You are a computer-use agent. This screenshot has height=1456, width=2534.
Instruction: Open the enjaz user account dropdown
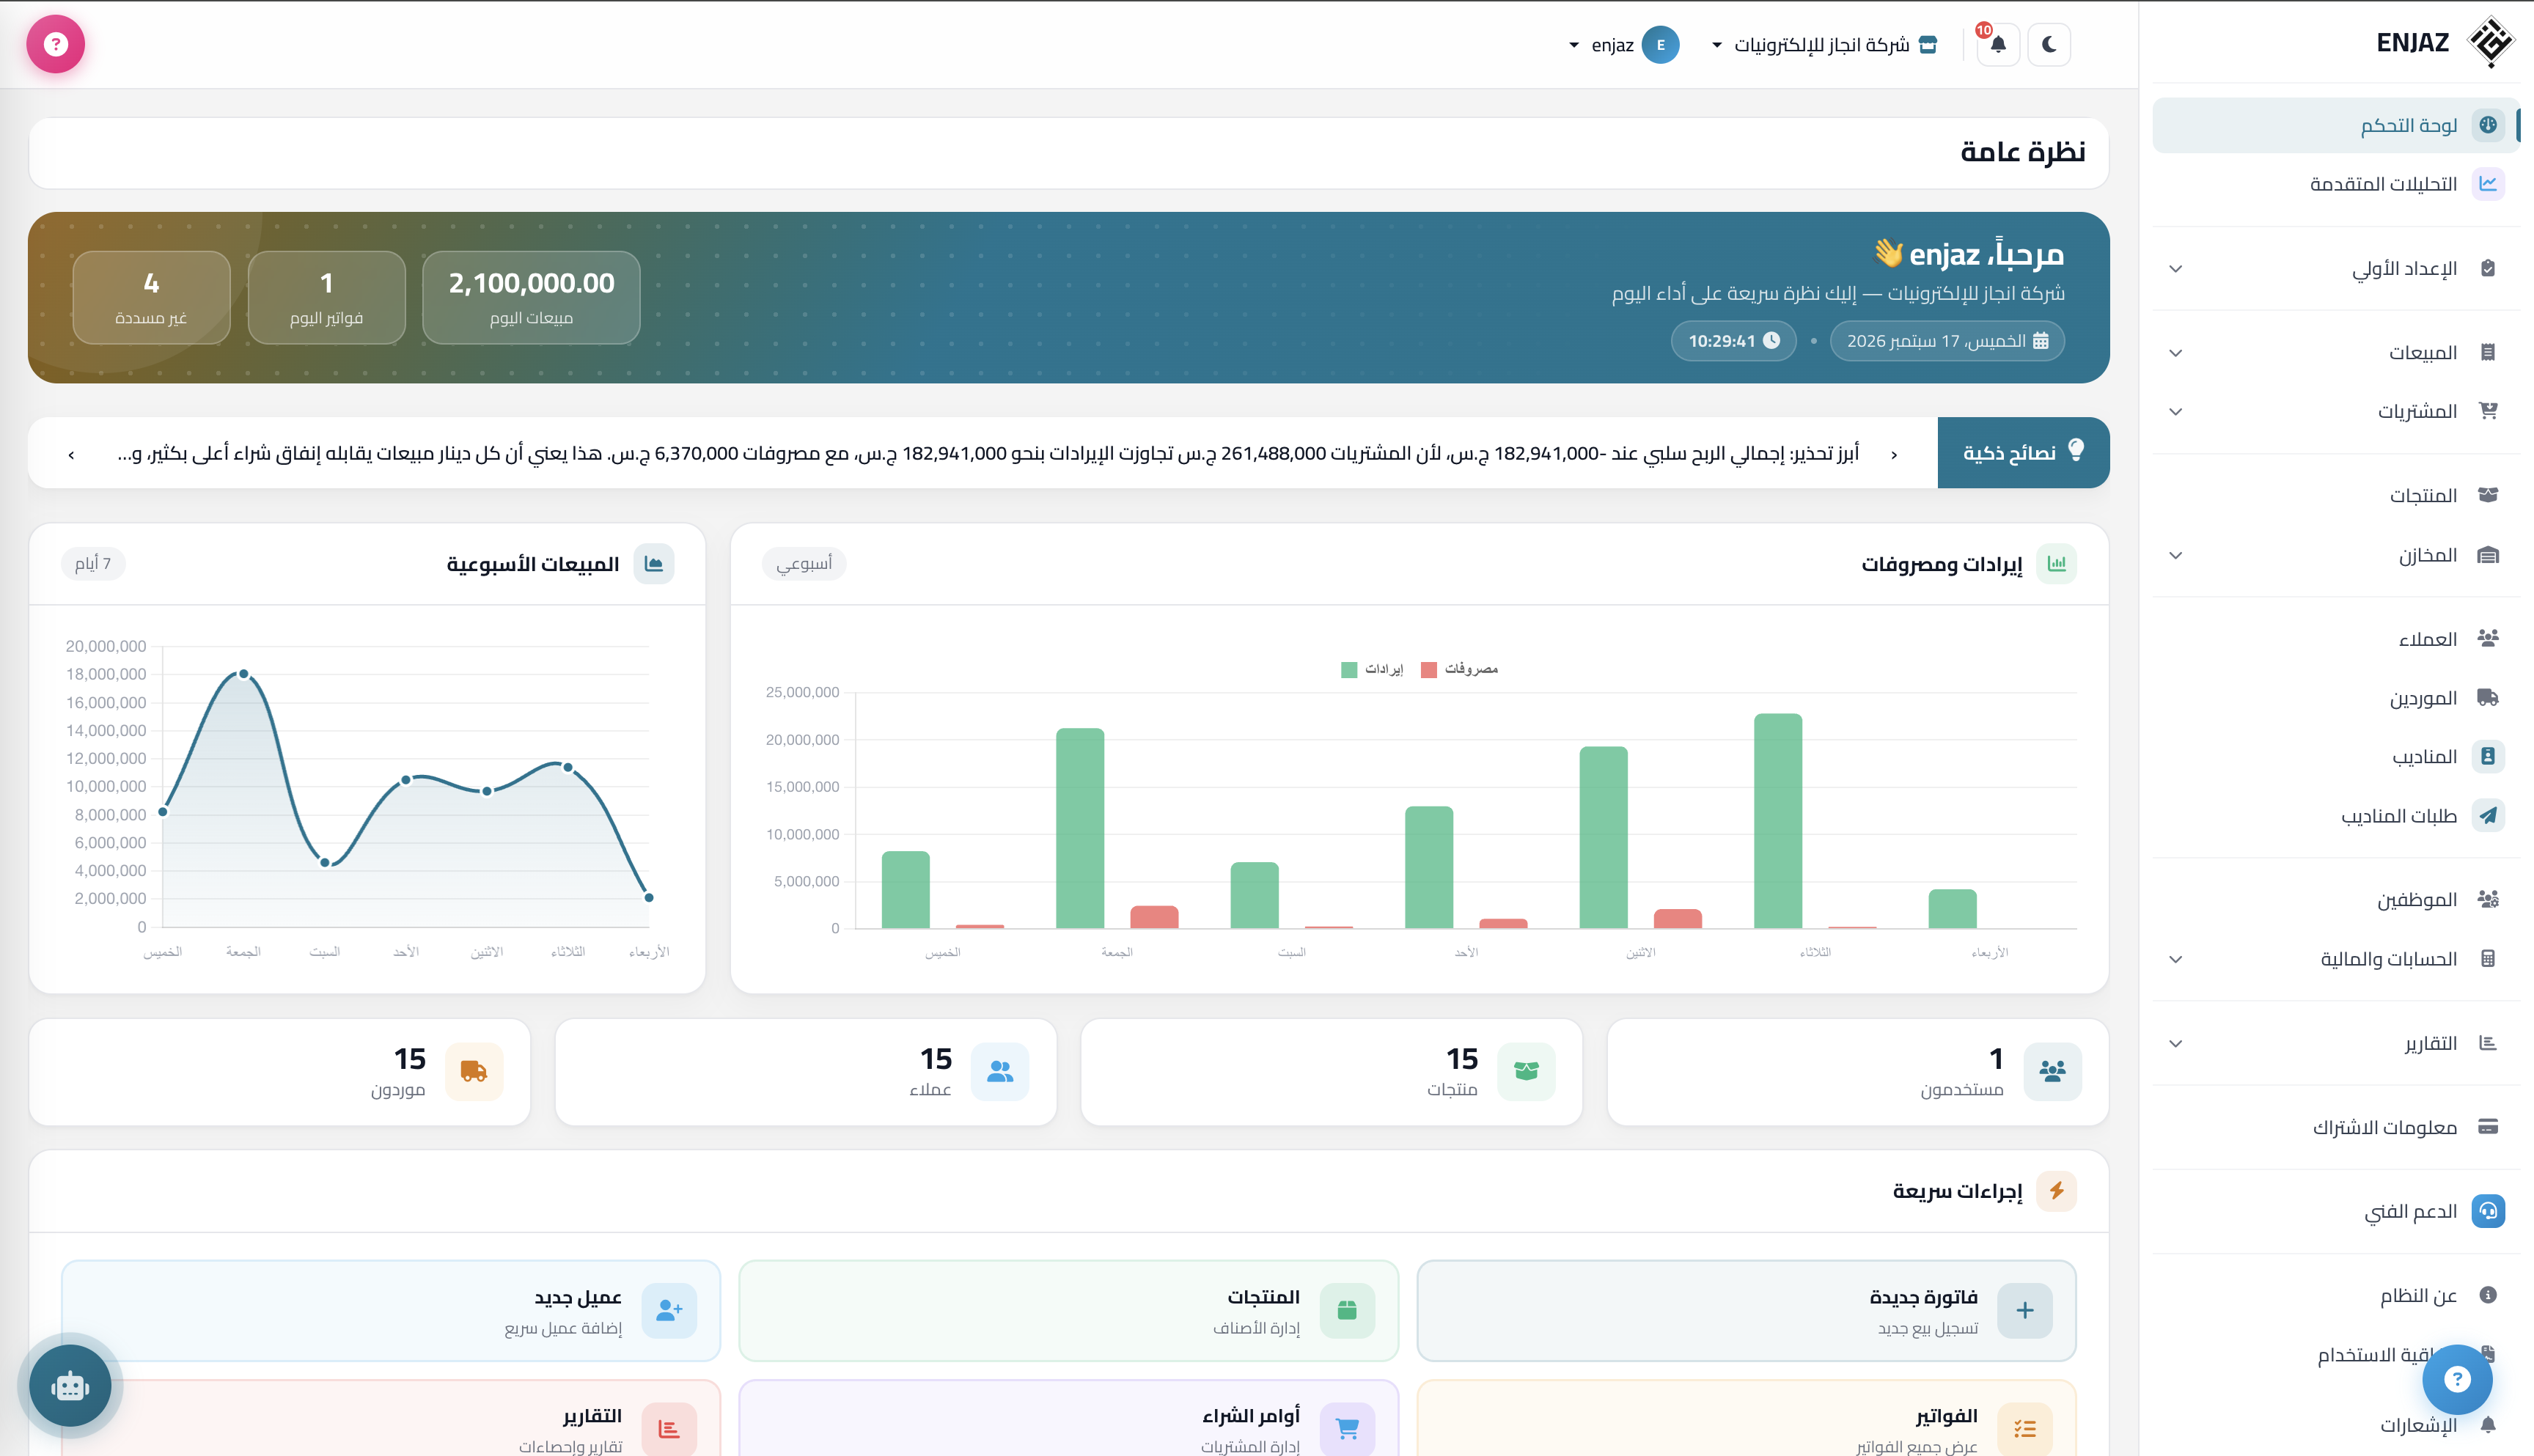click(x=1624, y=45)
